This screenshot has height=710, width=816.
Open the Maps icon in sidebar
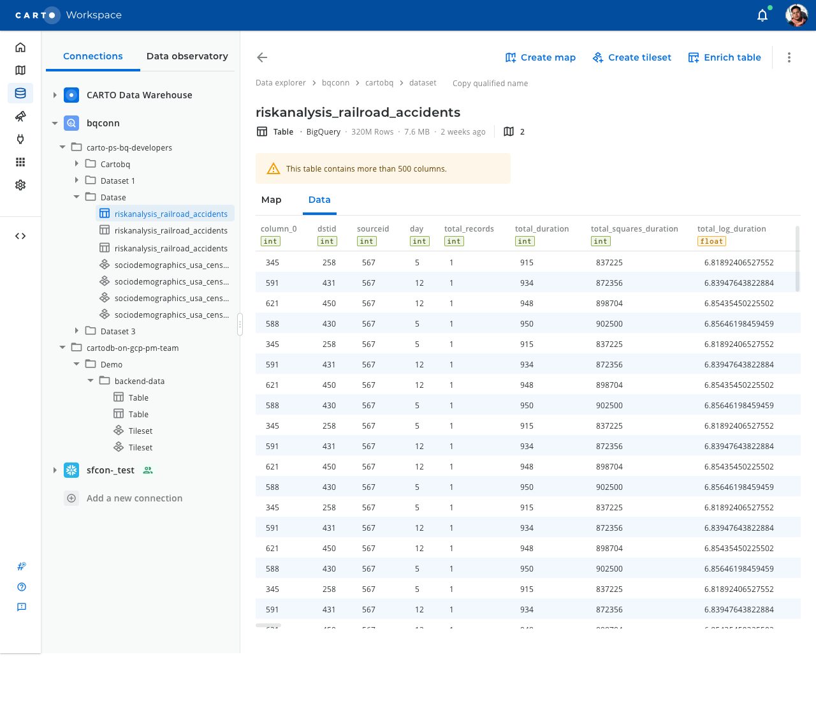coord(20,70)
